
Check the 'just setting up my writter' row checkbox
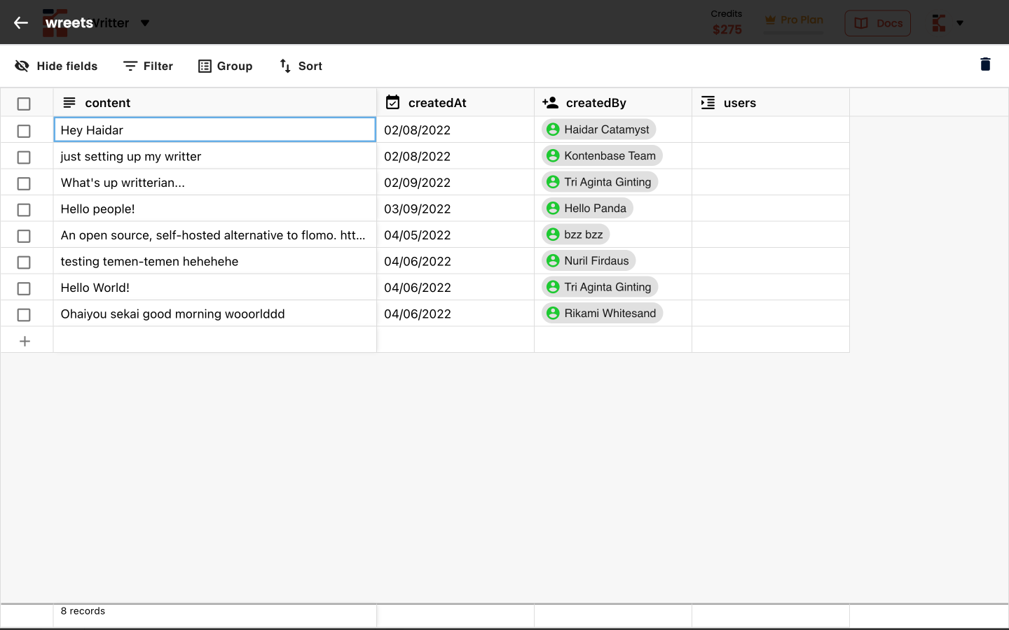pos(24,157)
